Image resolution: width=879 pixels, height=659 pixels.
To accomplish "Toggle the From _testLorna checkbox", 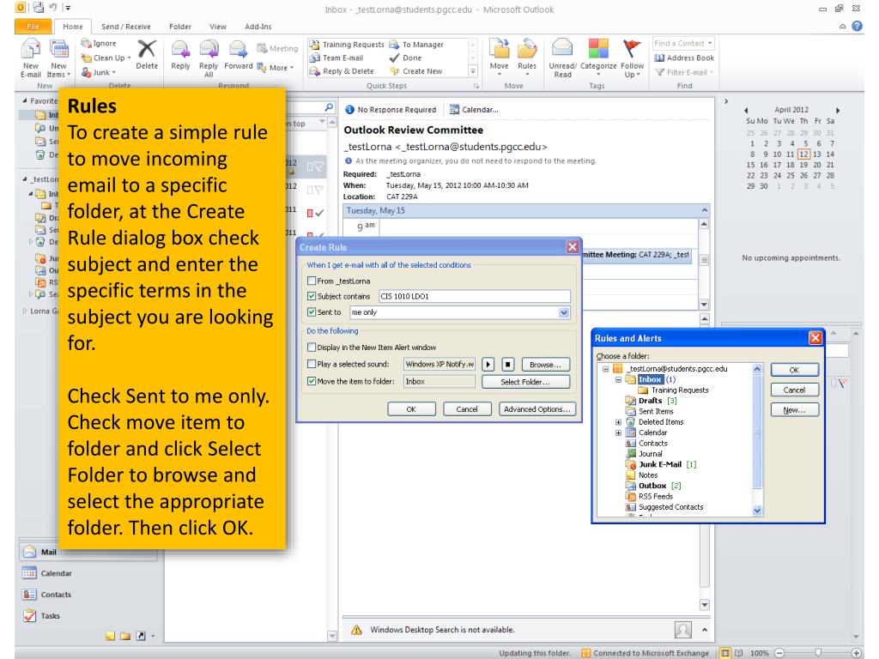I will click(x=312, y=281).
